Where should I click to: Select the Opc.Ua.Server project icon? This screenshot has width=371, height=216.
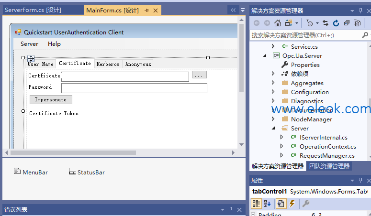[x=276, y=55]
